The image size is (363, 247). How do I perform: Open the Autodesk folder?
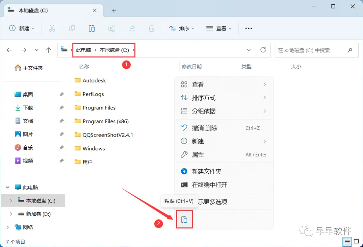coord(90,81)
